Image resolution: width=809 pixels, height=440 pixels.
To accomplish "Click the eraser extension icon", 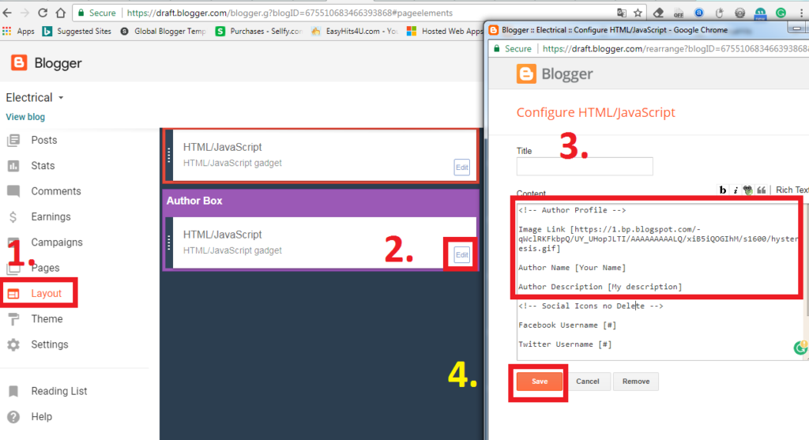I will [x=658, y=13].
